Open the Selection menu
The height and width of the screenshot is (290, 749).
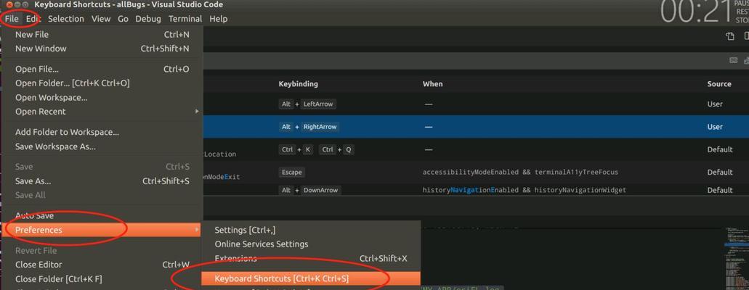[66, 19]
